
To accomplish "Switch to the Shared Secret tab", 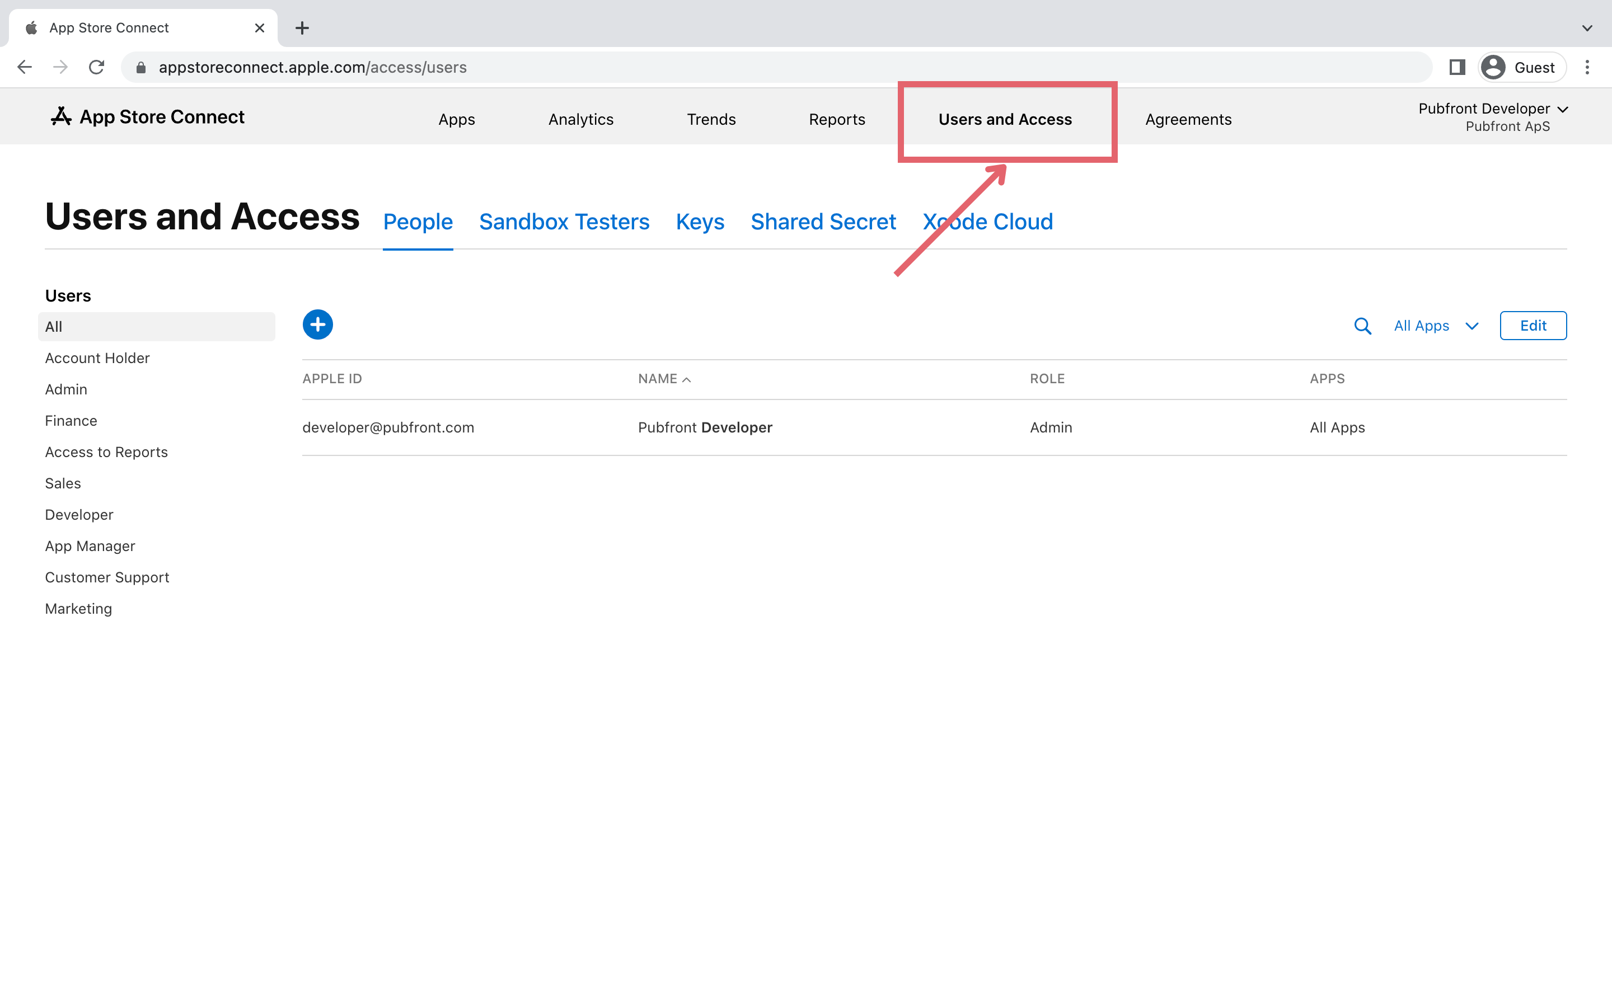I will pos(823,222).
